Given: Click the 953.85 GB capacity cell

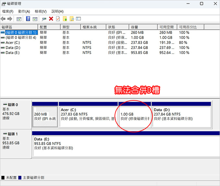Looking at the screenshot, I should point(139,53).
